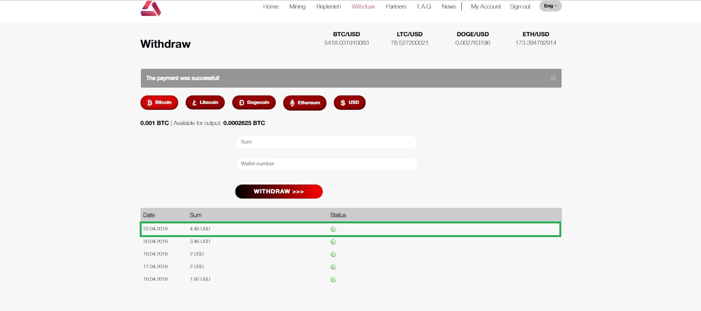The height and width of the screenshot is (311, 701).
Task: Click the 18.04.2019 date cell
Action: pos(155,254)
